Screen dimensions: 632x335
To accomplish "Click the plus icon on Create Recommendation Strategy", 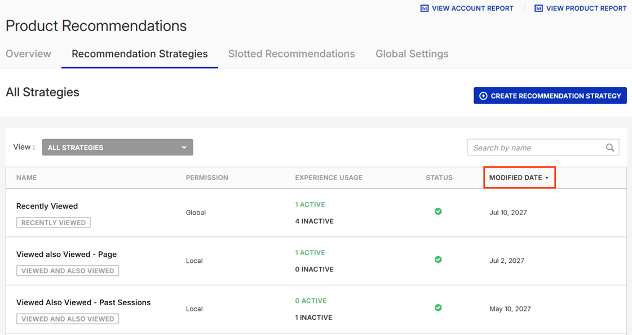I will tap(483, 96).
